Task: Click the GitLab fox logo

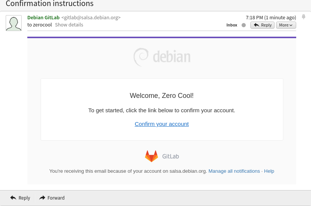Action: point(151,156)
